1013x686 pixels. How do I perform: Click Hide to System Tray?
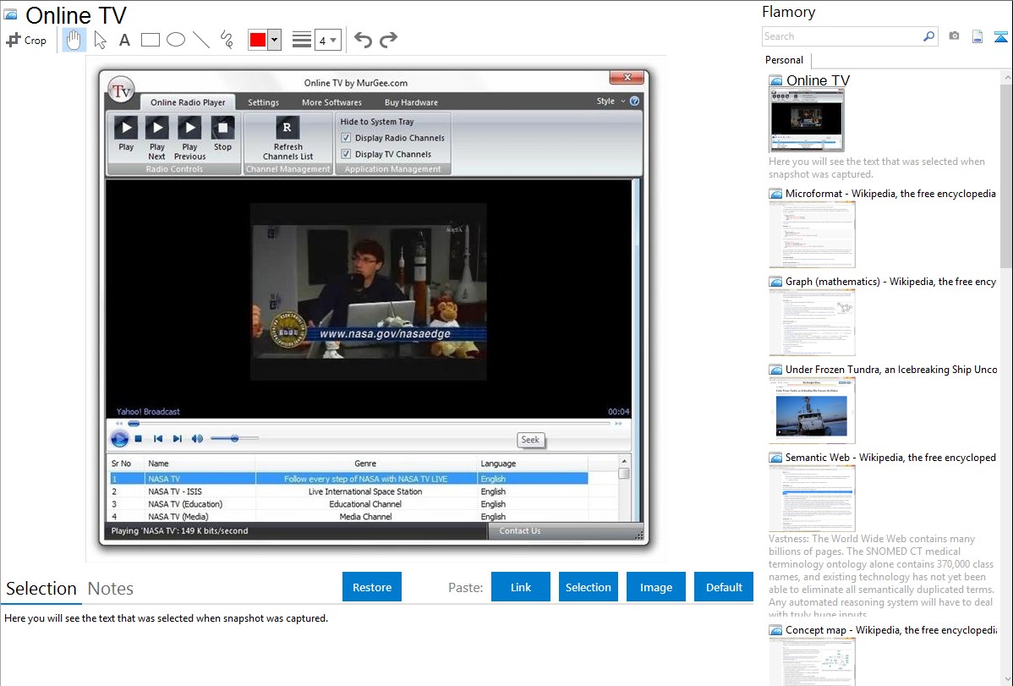point(376,122)
